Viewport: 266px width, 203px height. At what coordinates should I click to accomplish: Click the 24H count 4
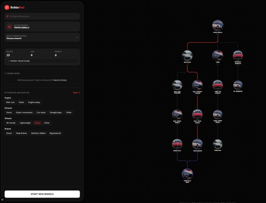(32, 55)
